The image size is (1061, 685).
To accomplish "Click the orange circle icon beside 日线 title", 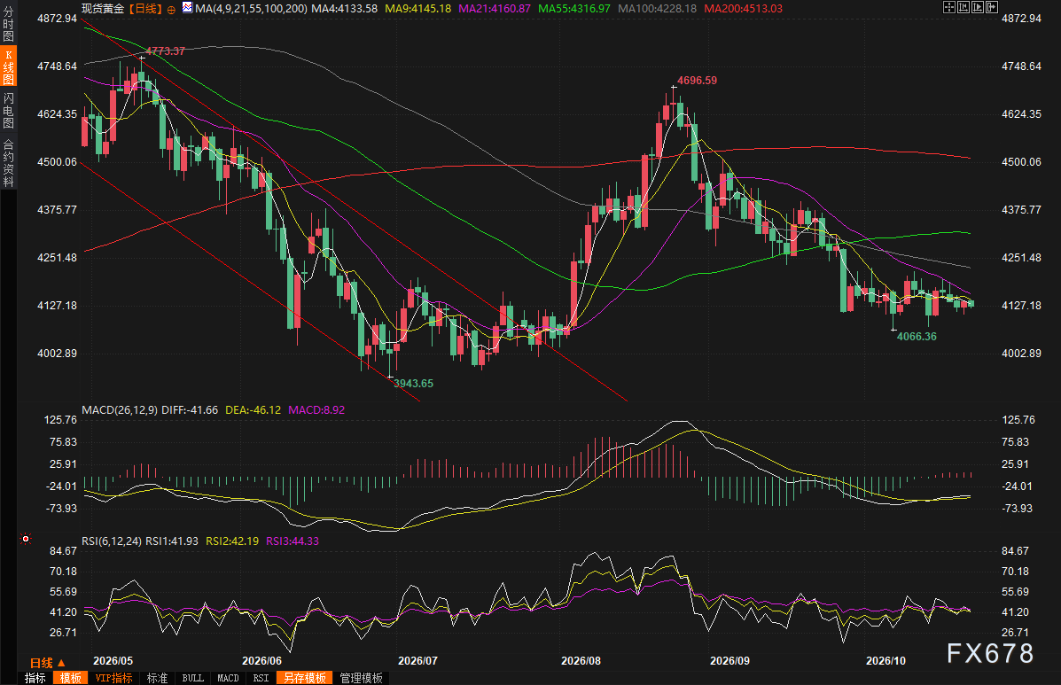I will coord(171,10).
